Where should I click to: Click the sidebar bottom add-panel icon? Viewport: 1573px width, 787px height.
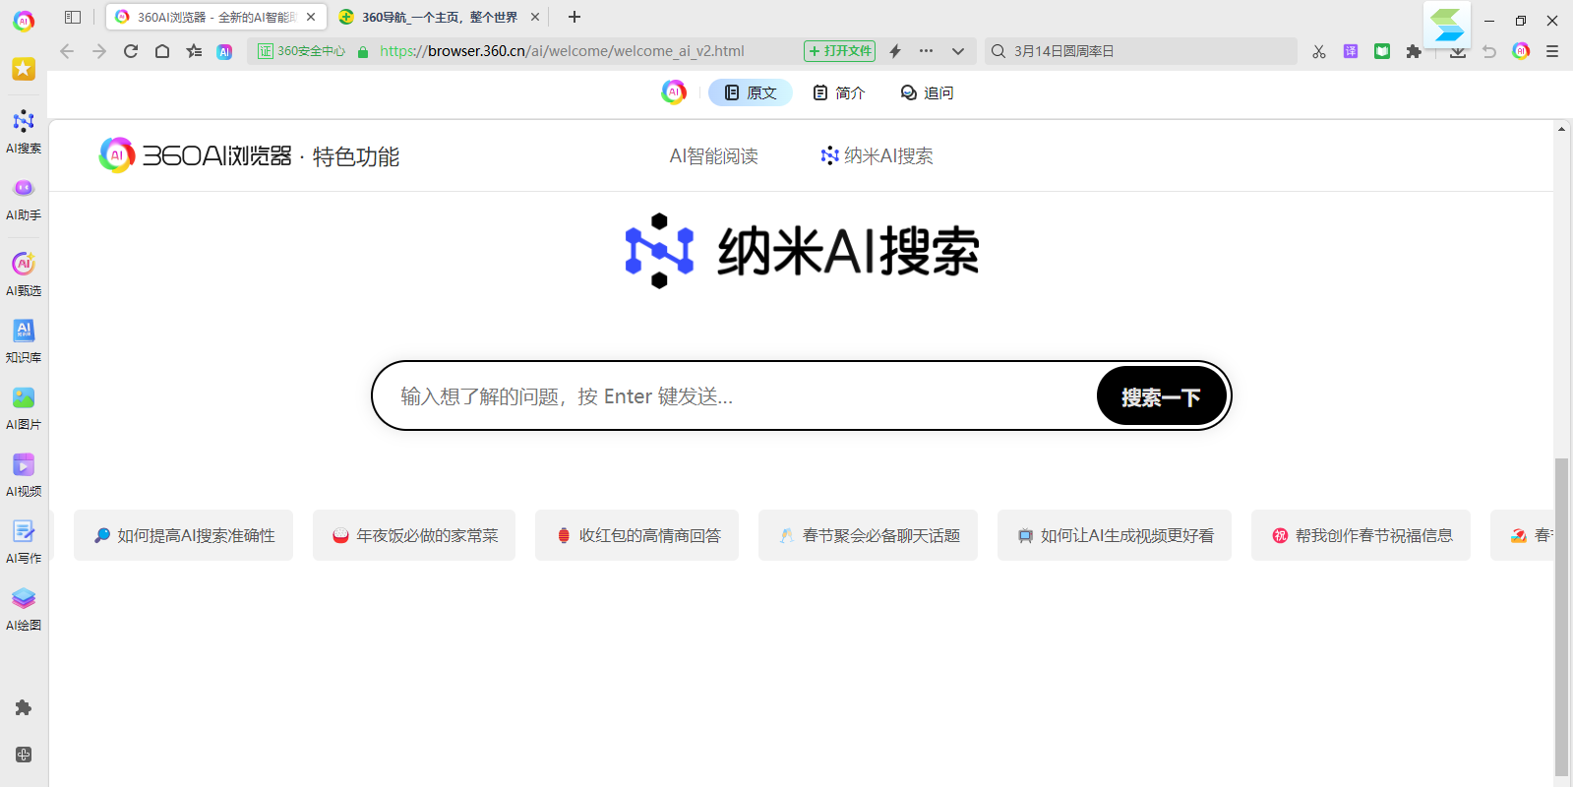point(24,755)
